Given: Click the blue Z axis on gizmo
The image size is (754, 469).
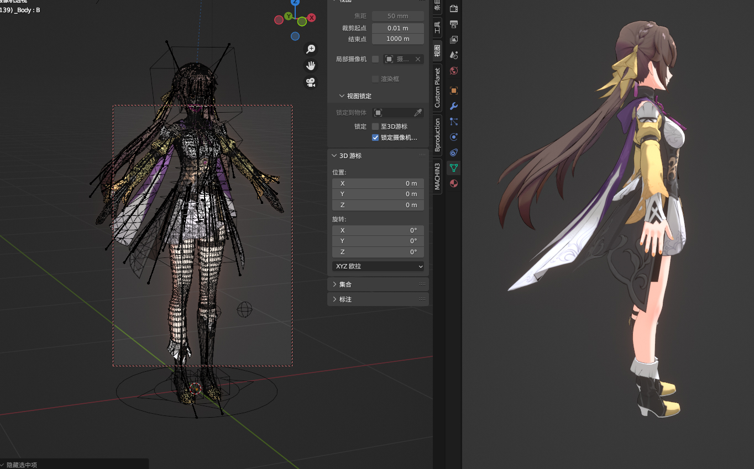Looking at the screenshot, I should tap(295, 2).
